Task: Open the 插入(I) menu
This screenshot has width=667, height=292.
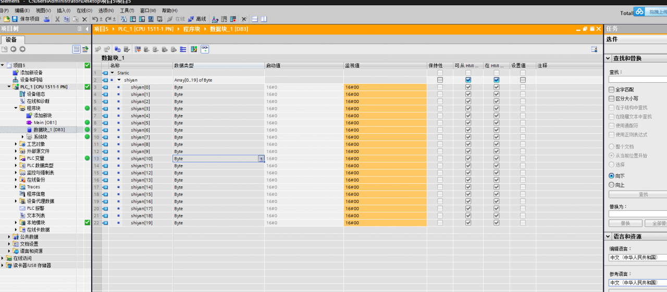Action: pos(64,10)
